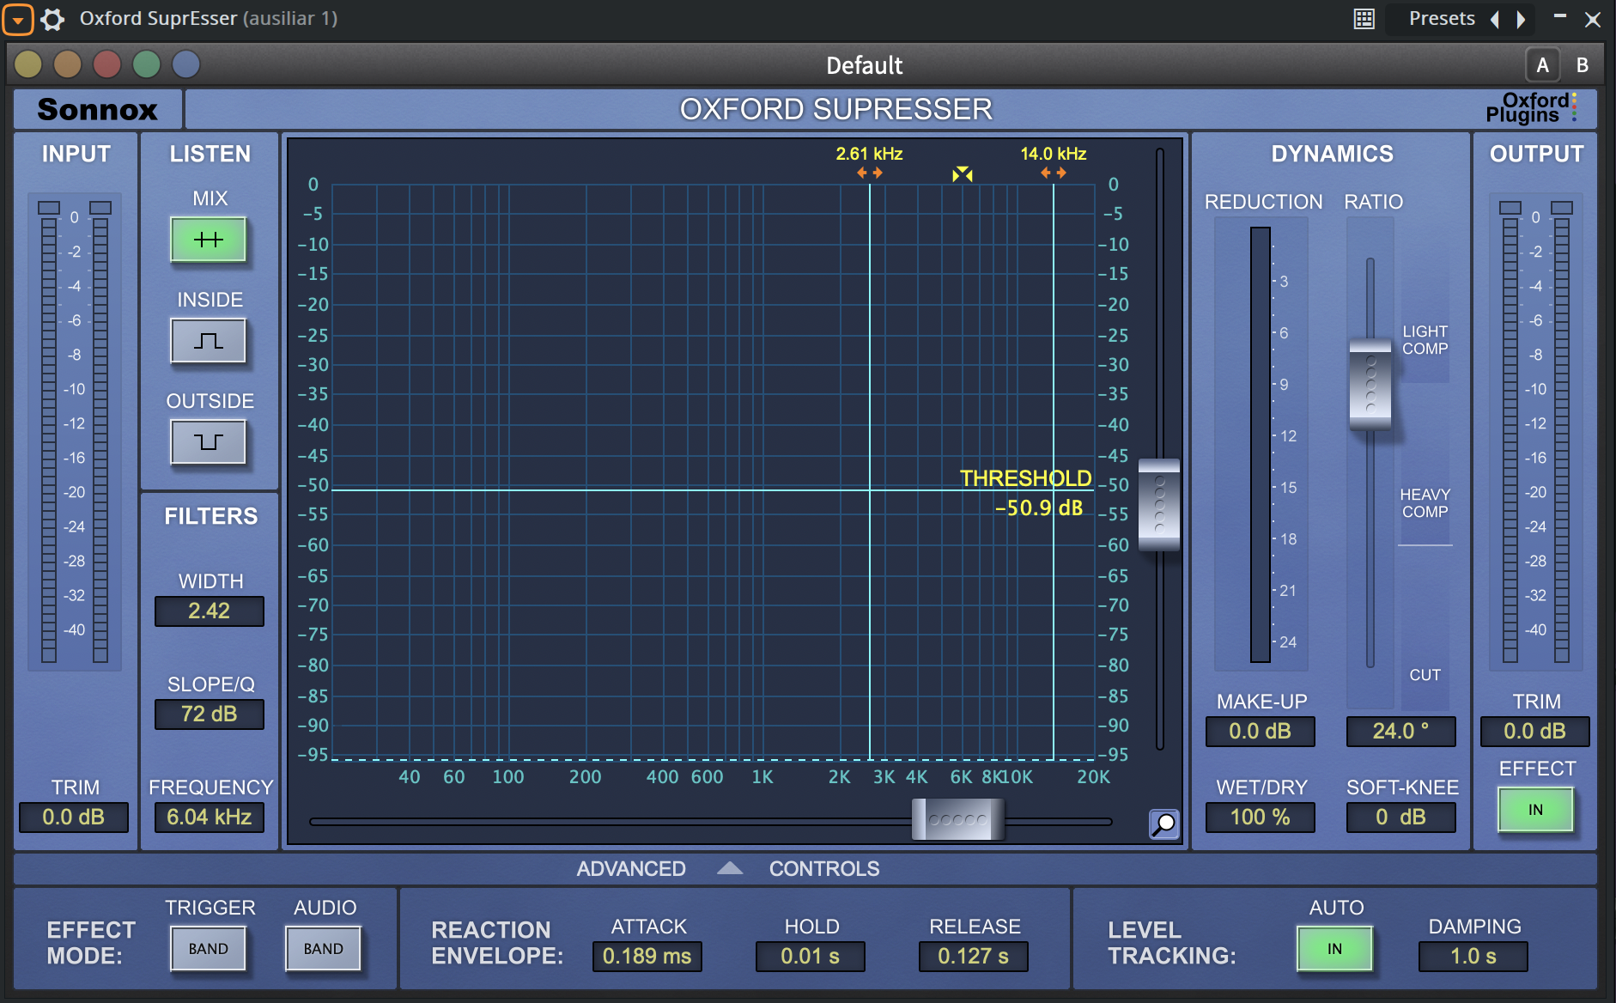Click the red color dot
The height and width of the screenshot is (1003, 1616).
[107, 64]
